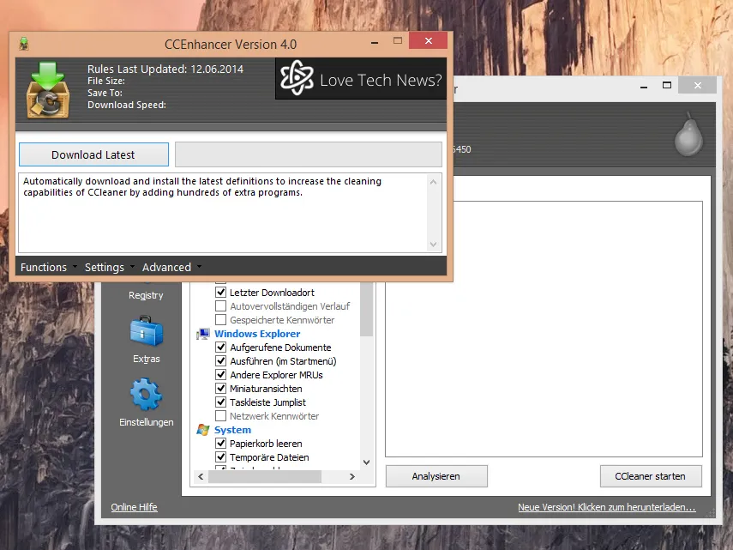Viewport: 733px width, 550px height.
Task: Download the latest CCEnhancer definitions
Action: pyautogui.click(x=93, y=154)
